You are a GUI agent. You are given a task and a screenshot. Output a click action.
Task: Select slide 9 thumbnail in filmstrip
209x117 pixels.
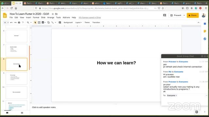17,78
